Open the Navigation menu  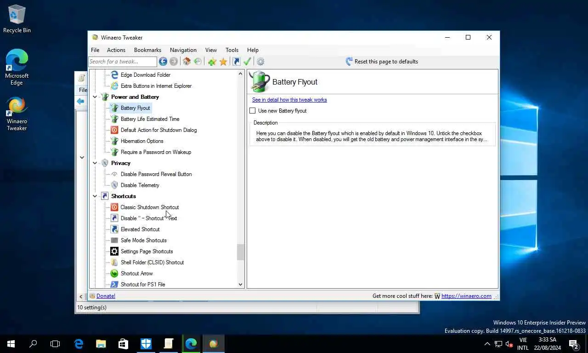[x=183, y=50]
